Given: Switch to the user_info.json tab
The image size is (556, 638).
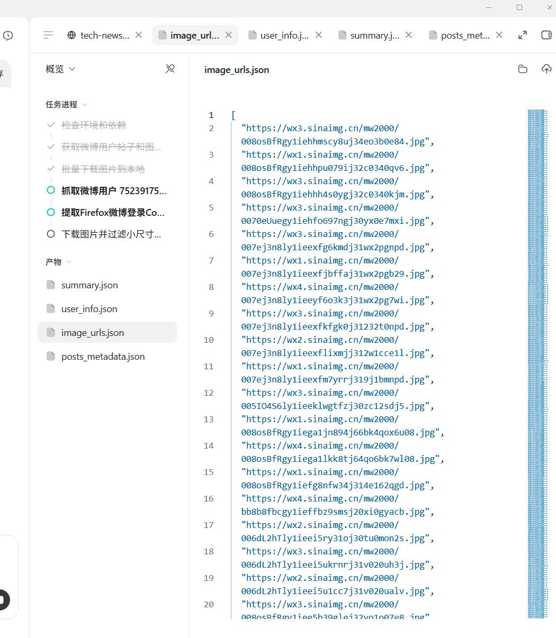Looking at the screenshot, I should click(x=278, y=35).
